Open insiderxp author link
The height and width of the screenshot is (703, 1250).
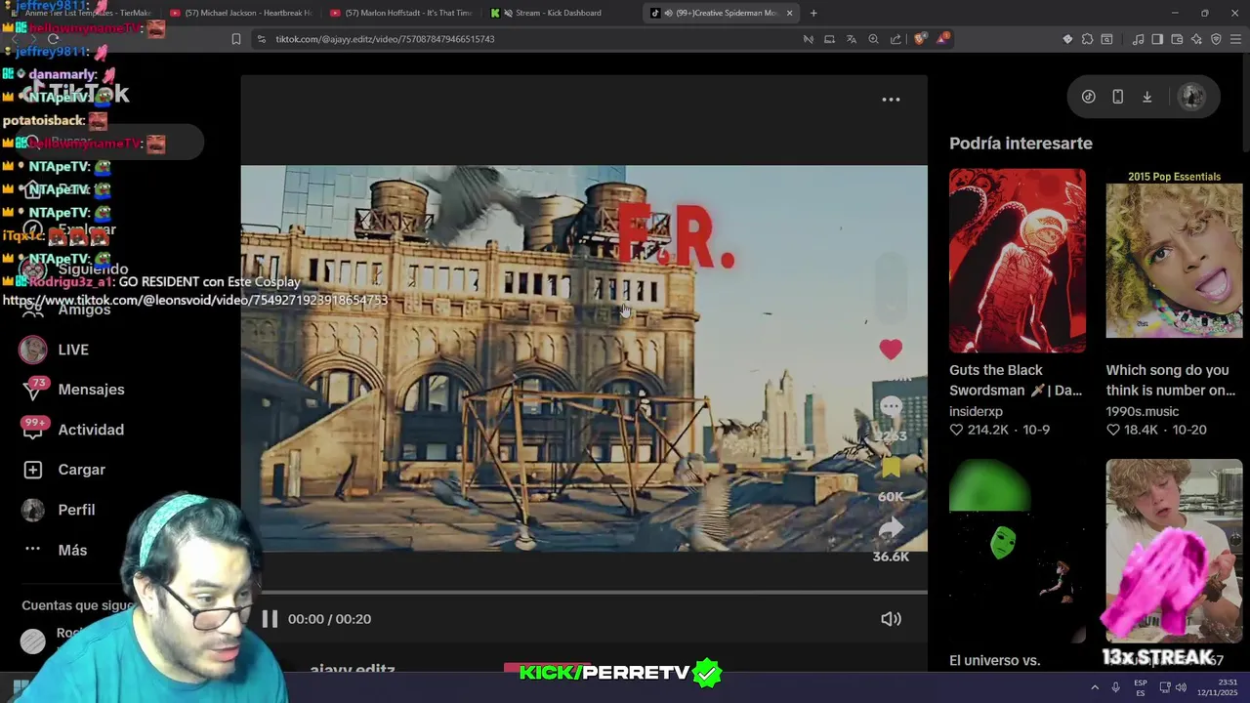[976, 411]
